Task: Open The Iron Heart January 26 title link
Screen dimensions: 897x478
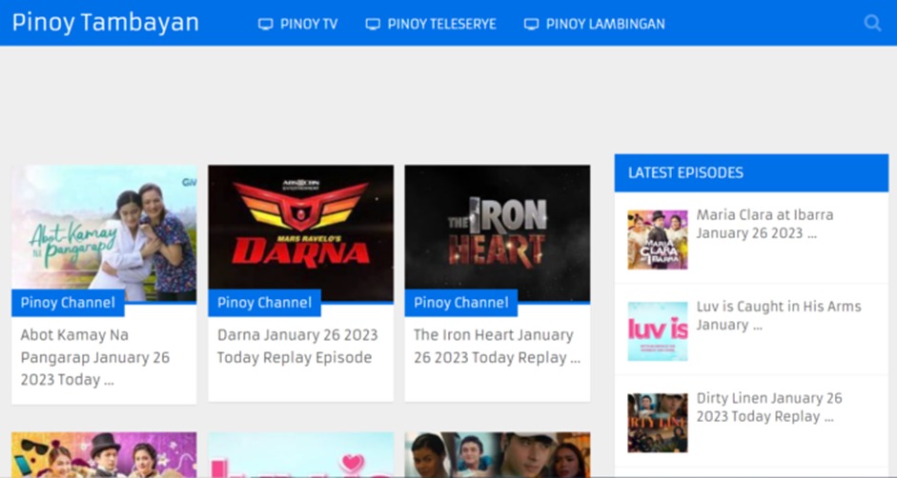Action: pos(496,347)
